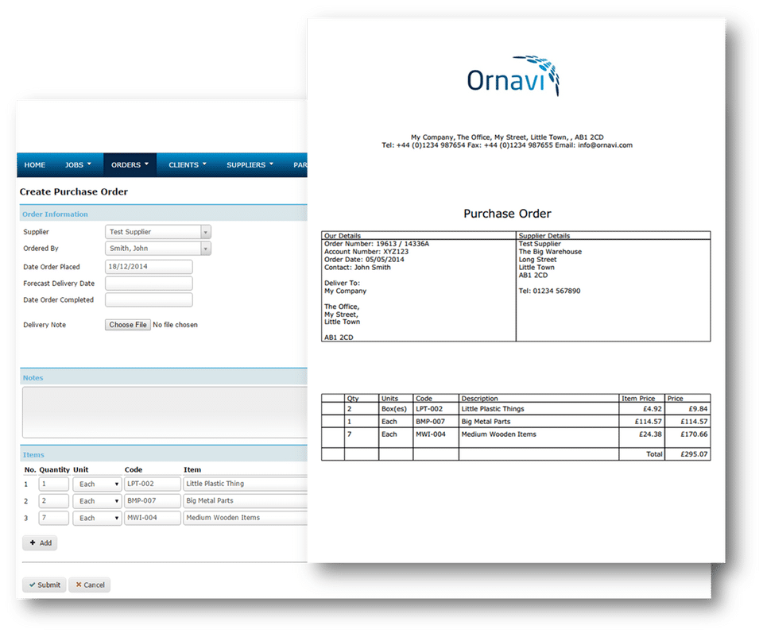The width and height of the screenshot is (763, 633).
Task: Click 'Account Number: XYZ123' text
Action: pos(366,251)
